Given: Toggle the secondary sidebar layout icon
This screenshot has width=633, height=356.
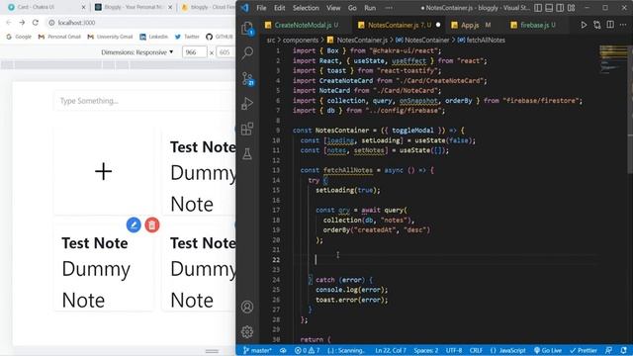Looking at the screenshot, I should click(x=560, y=8).
